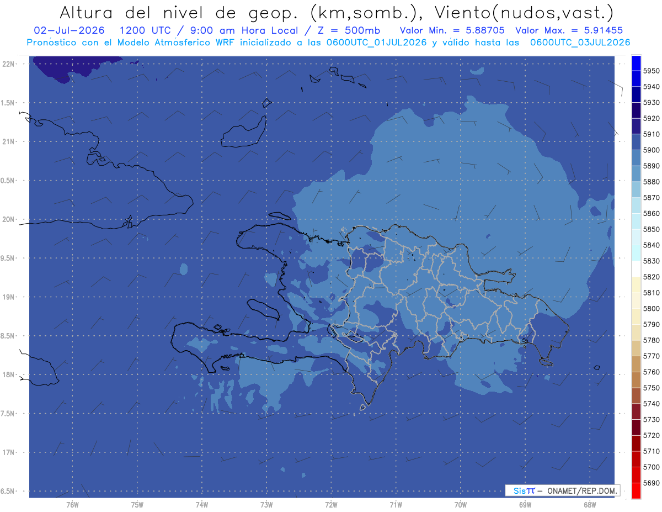Click the valid-until time '0600UTC_03JUL2026'
Image resolution: width=662 pixels, height=512 pixels.
(x=580, y=43)
